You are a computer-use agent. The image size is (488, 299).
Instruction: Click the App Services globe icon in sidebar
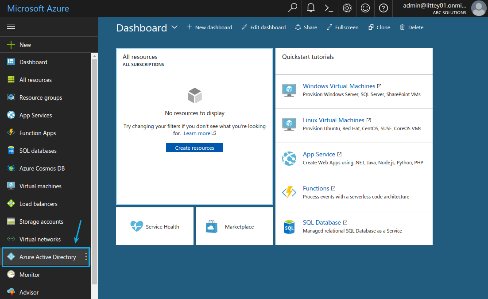[x=11, y=115]
